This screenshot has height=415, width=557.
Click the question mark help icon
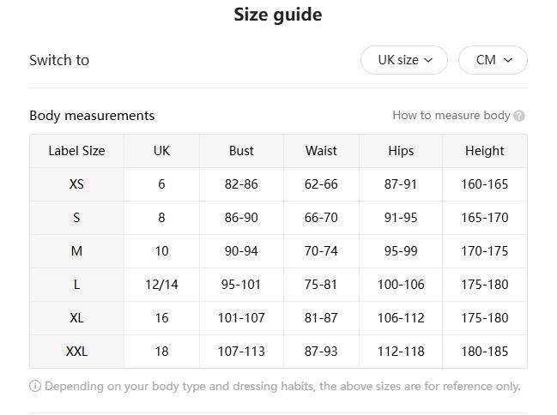(519, 116)
